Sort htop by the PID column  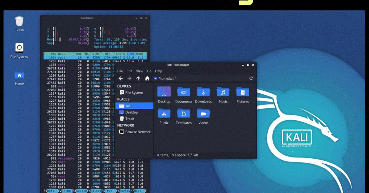53,54
